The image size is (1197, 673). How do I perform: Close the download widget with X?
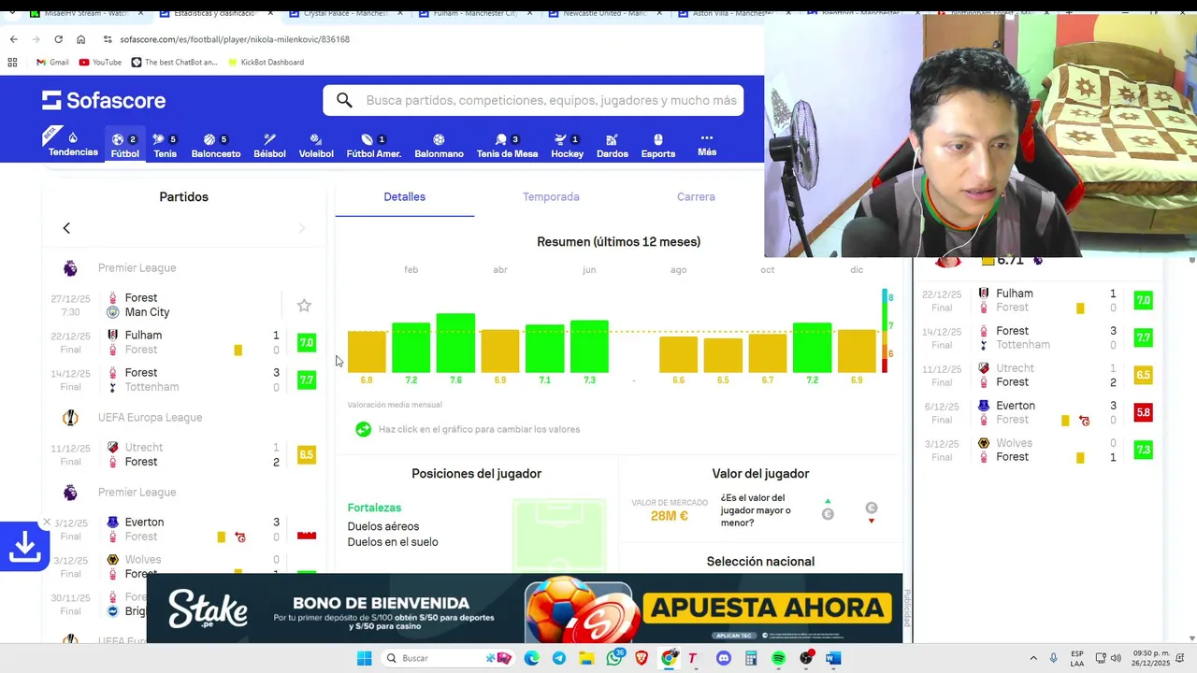point(47,523)
